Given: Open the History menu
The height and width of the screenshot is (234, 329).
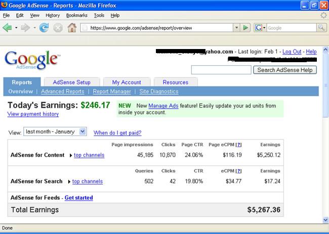Looking at the screenshot, I should (53, 15).
